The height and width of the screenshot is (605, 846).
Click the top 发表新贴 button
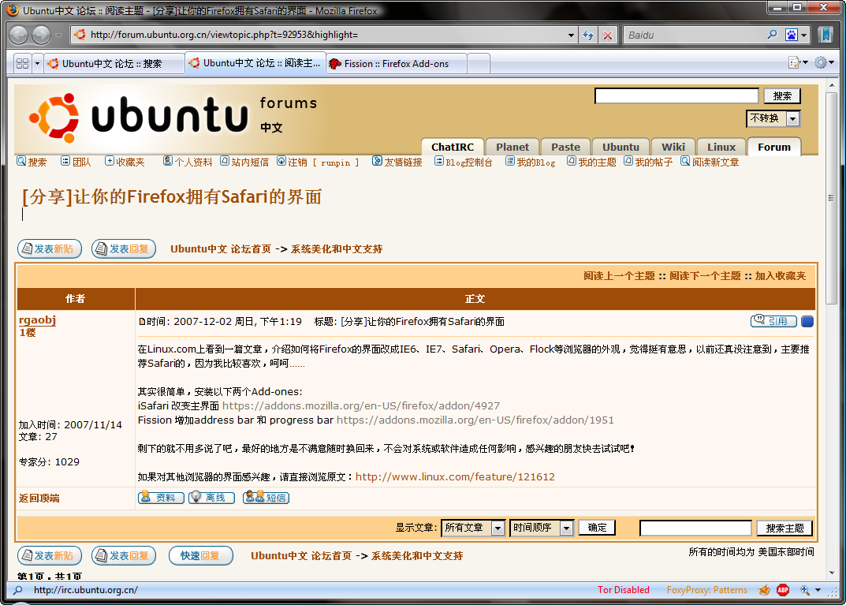(50, 248)
